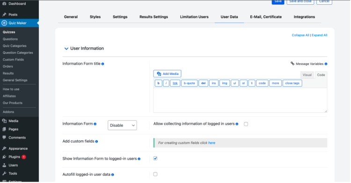This screenshot has height=183, width=351.
Task: Click the b bold editor button
Action: tap(158, 83)
